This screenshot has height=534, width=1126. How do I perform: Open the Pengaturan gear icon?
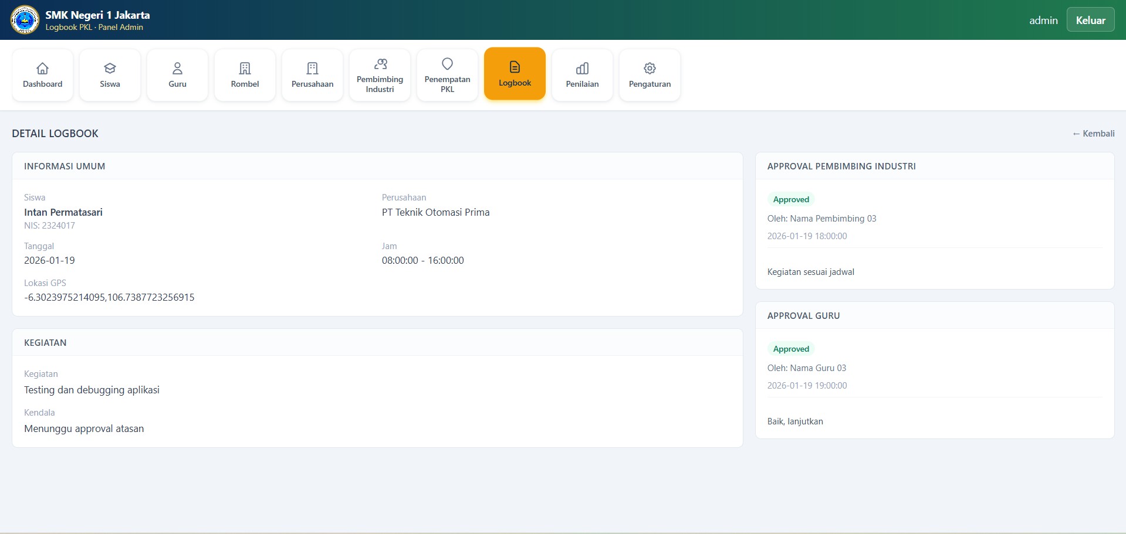click(x=650, y=68)
